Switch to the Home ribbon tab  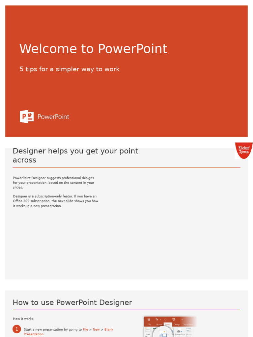point(159,324)
